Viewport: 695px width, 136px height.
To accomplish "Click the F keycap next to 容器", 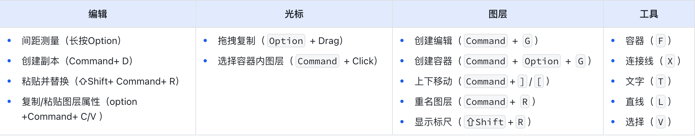I will coord(660,41).
